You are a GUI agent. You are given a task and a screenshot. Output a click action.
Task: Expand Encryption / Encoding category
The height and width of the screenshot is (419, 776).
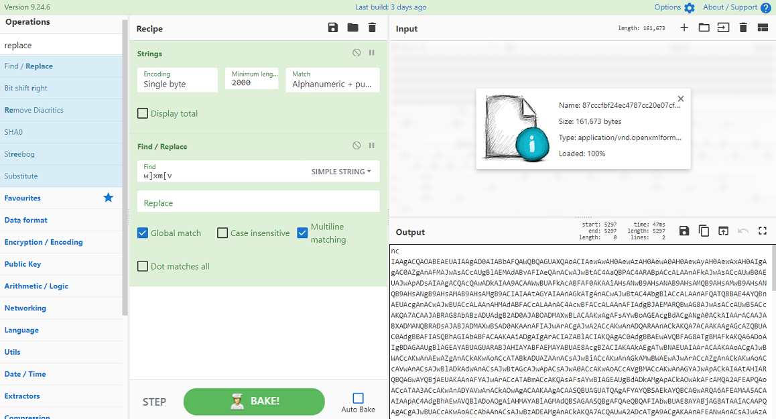(61, 242)
